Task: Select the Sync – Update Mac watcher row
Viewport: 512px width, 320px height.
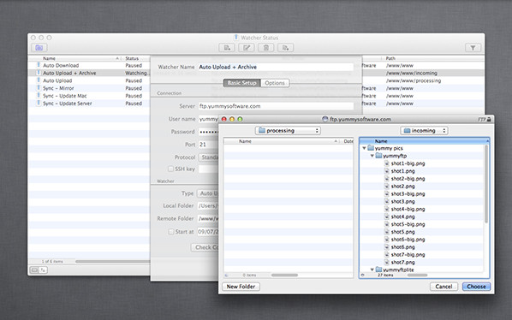Action: tap(89, 96)
